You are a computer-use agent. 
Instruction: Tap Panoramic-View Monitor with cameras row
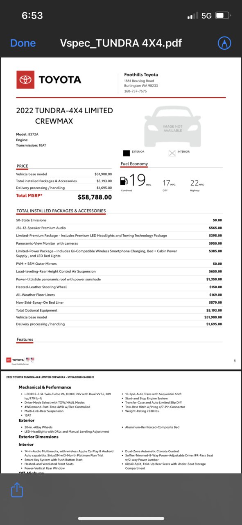pyautogui.click(x=119, y=243)
